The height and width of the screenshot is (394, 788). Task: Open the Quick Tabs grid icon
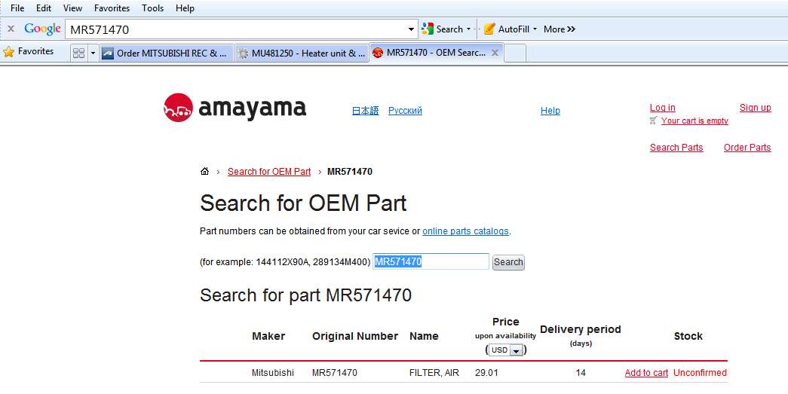78,53
